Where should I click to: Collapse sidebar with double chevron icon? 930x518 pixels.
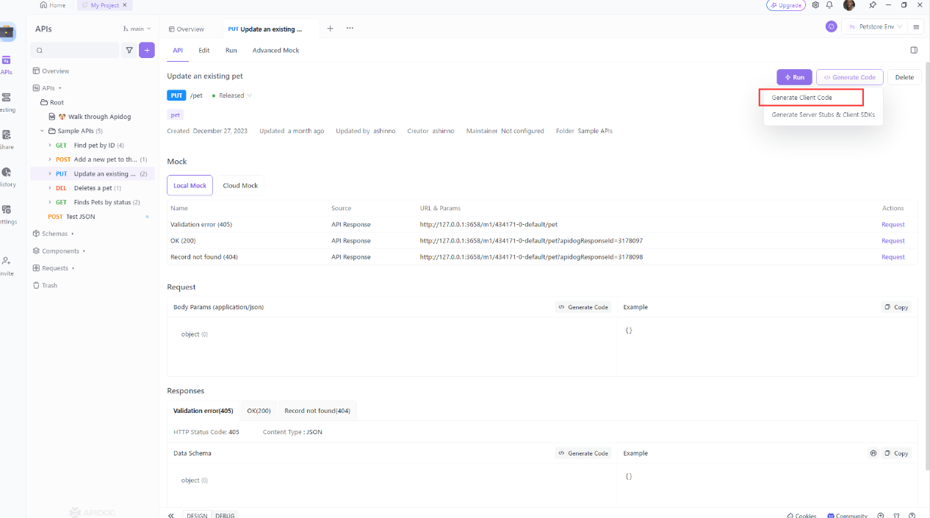(170, 515)
